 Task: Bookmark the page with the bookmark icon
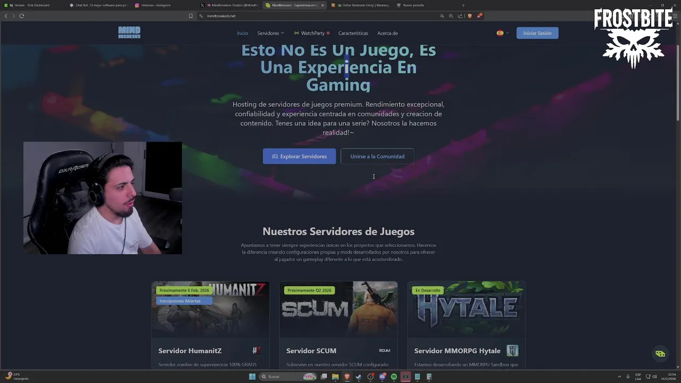click(190, 16)
